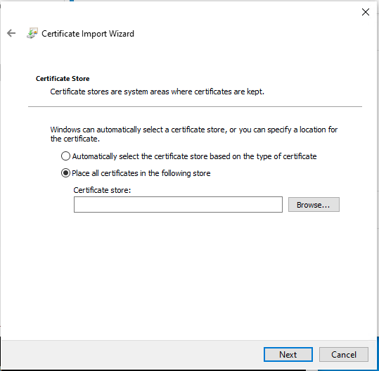Proceed with the Next button
The width and height of the screenshot is (379, 371).
click(x=288, y=355)
